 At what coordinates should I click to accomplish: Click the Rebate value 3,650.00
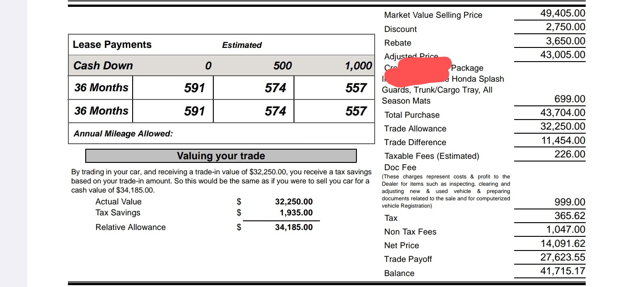pyautogui.click(x=565, y=41)
